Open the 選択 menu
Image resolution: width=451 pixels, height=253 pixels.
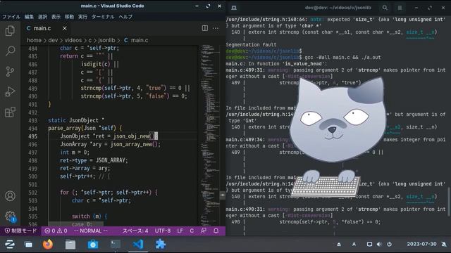pos(42,17)
